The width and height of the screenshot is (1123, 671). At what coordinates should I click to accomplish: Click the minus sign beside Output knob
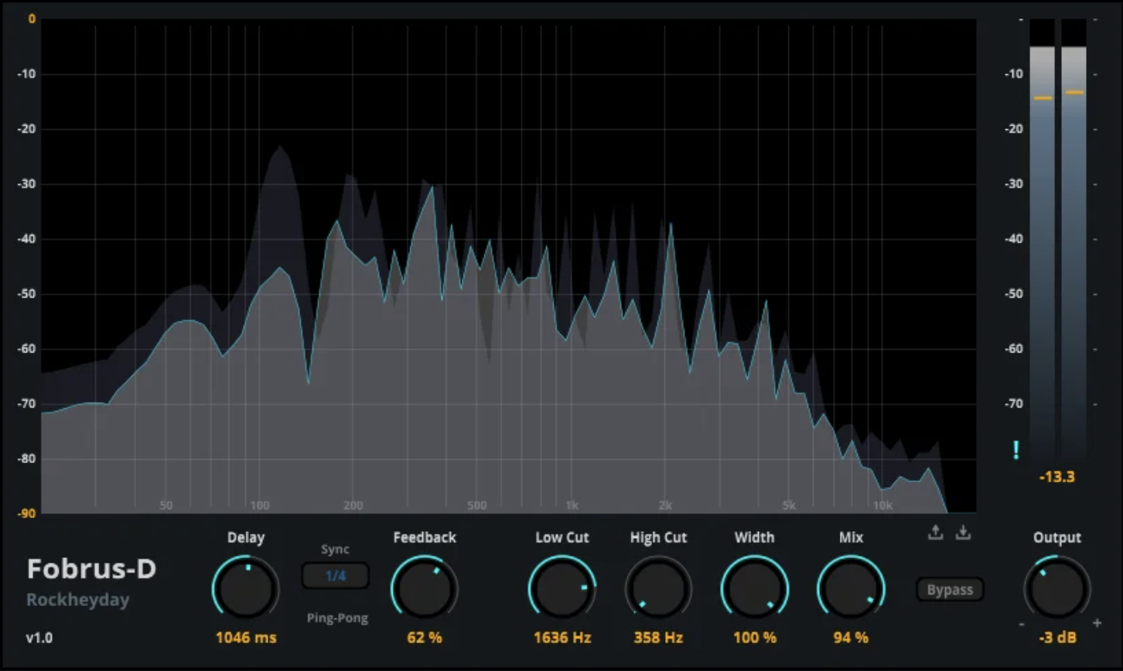1022,624
